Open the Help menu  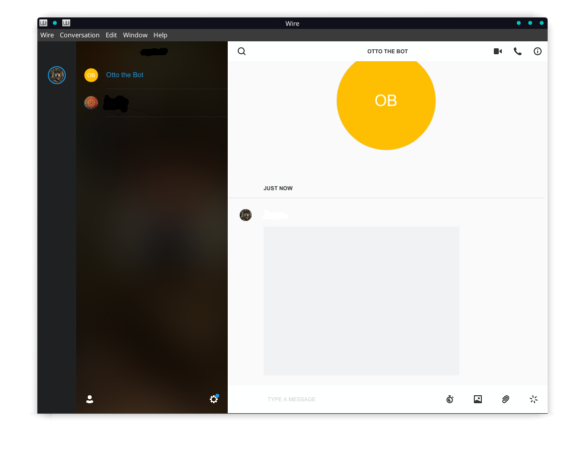(x=160, y=35)
